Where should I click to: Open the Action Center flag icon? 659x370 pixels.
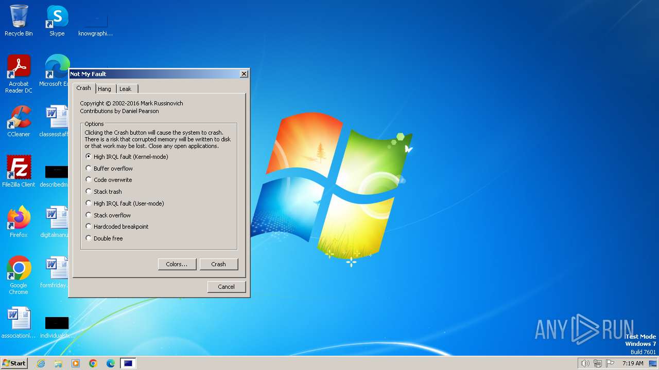pyautogui.click(x=611, y=363)
